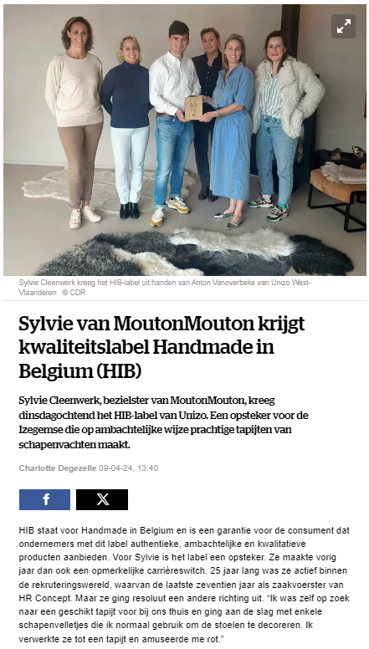
Task: Click the photo caption about Sylvie Cleenwerk
Action: point(164,287)
